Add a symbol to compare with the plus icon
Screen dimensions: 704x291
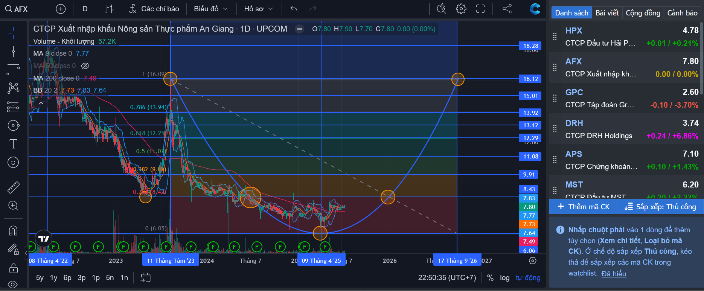click(x=61, y=9)
